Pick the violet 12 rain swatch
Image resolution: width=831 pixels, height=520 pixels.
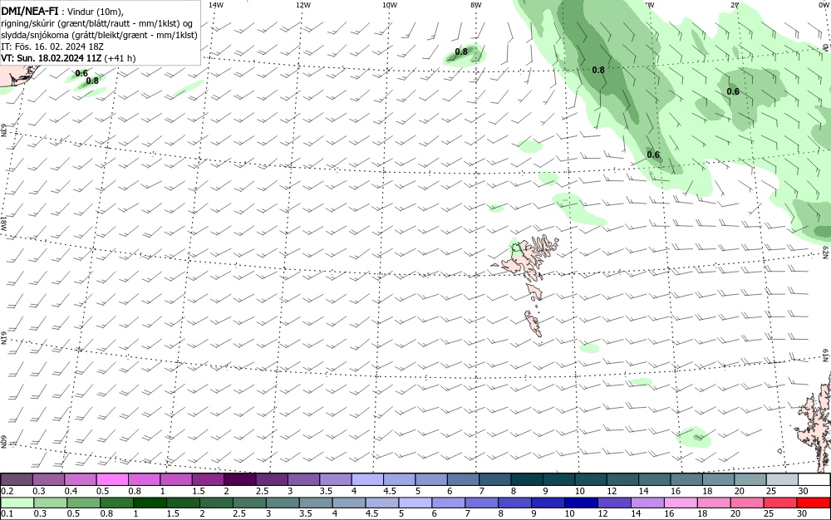pyautogui.click(x=615, y=503)
